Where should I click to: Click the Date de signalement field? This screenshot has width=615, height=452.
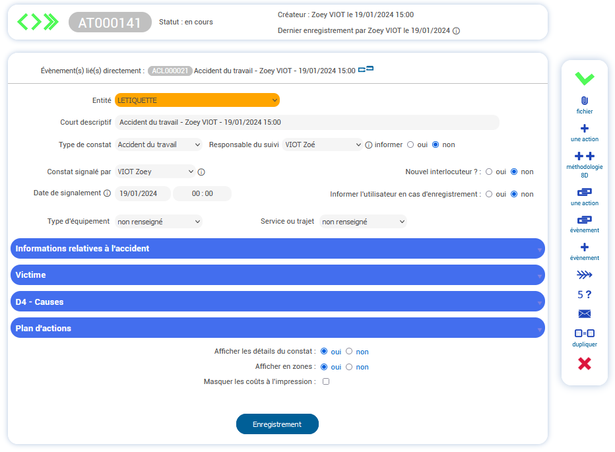click(141, 193)
